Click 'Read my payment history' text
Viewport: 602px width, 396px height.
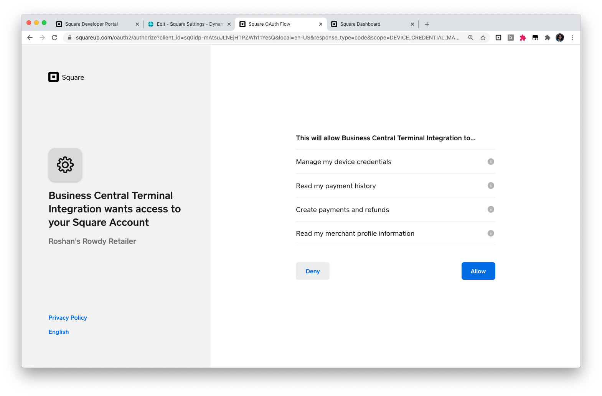[336, 186]
